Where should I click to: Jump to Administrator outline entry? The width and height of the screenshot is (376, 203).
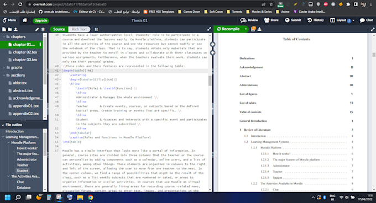[x=27, y=159]
